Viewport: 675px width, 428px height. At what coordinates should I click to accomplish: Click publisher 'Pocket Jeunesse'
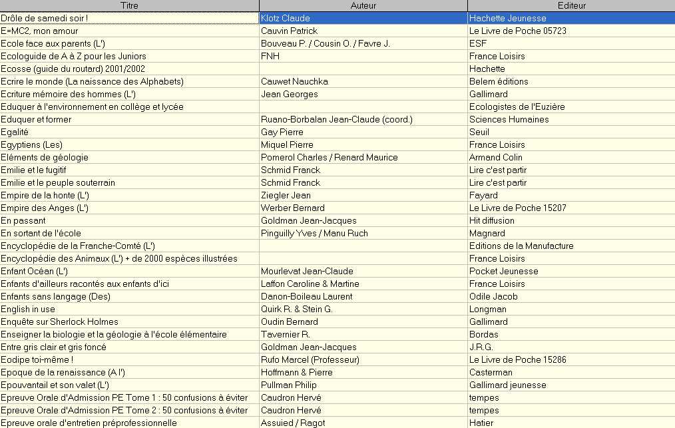[x=504, y=272]
